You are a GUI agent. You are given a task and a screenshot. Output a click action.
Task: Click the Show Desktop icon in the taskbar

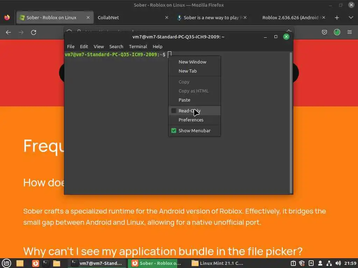pyautogui.click(x=20, y=263)
